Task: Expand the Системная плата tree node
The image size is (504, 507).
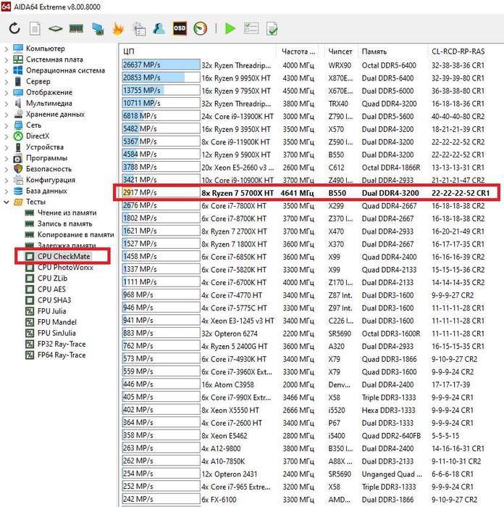Action: tap(6, 59)
